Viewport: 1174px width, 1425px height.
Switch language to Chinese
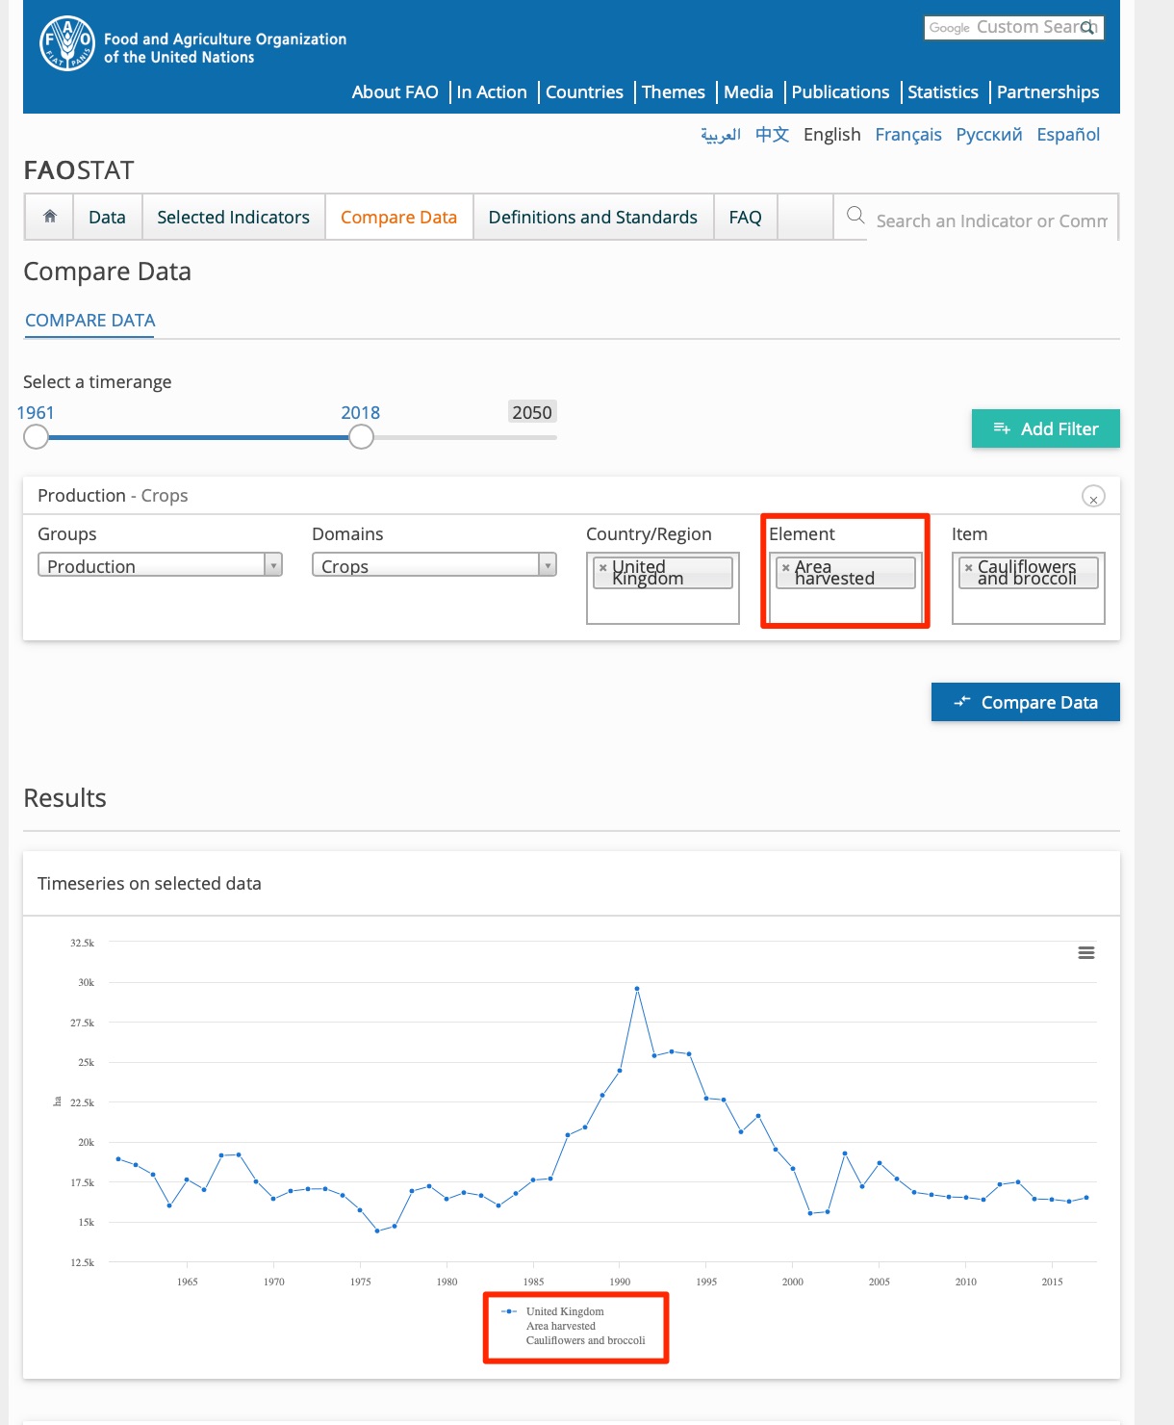point(772,135)
